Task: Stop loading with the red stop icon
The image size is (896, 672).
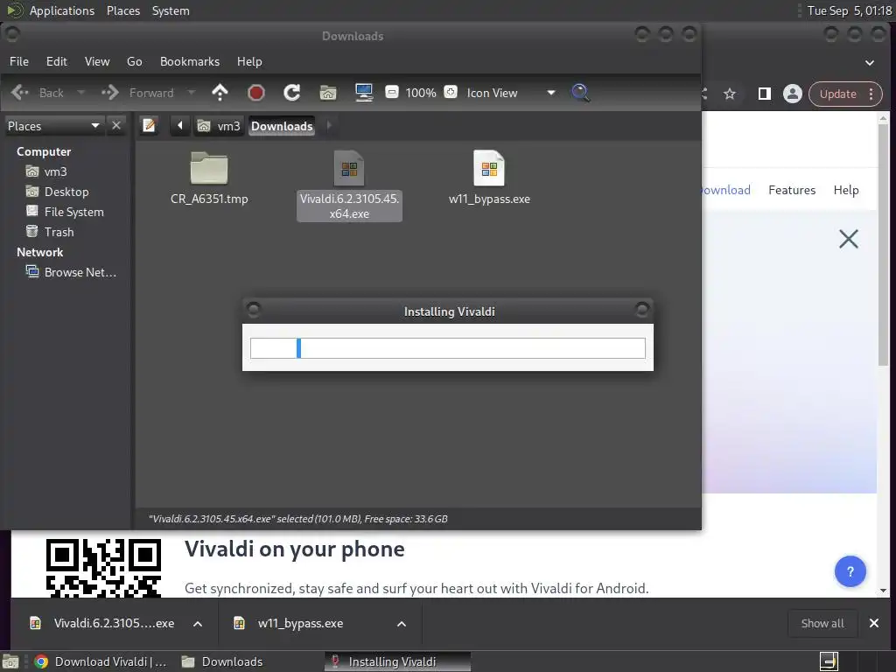Action: (256, 93)
